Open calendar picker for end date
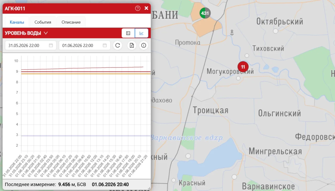 click(105, 45)
